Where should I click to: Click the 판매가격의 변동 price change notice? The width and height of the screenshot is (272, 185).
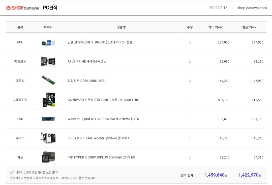[x=52, y=178]
